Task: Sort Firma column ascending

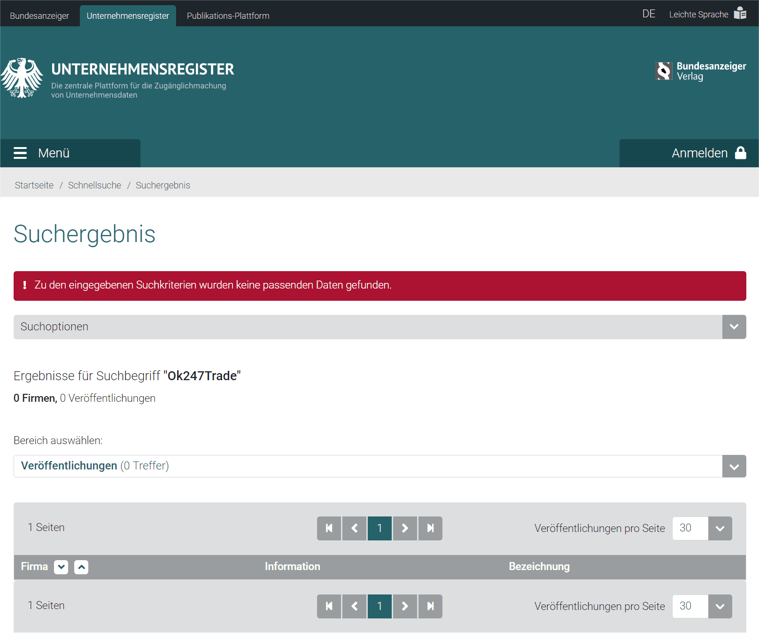Action: 81,567
